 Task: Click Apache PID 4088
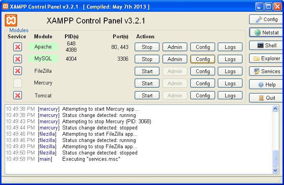pyautogui.click(x=71, y=50)
